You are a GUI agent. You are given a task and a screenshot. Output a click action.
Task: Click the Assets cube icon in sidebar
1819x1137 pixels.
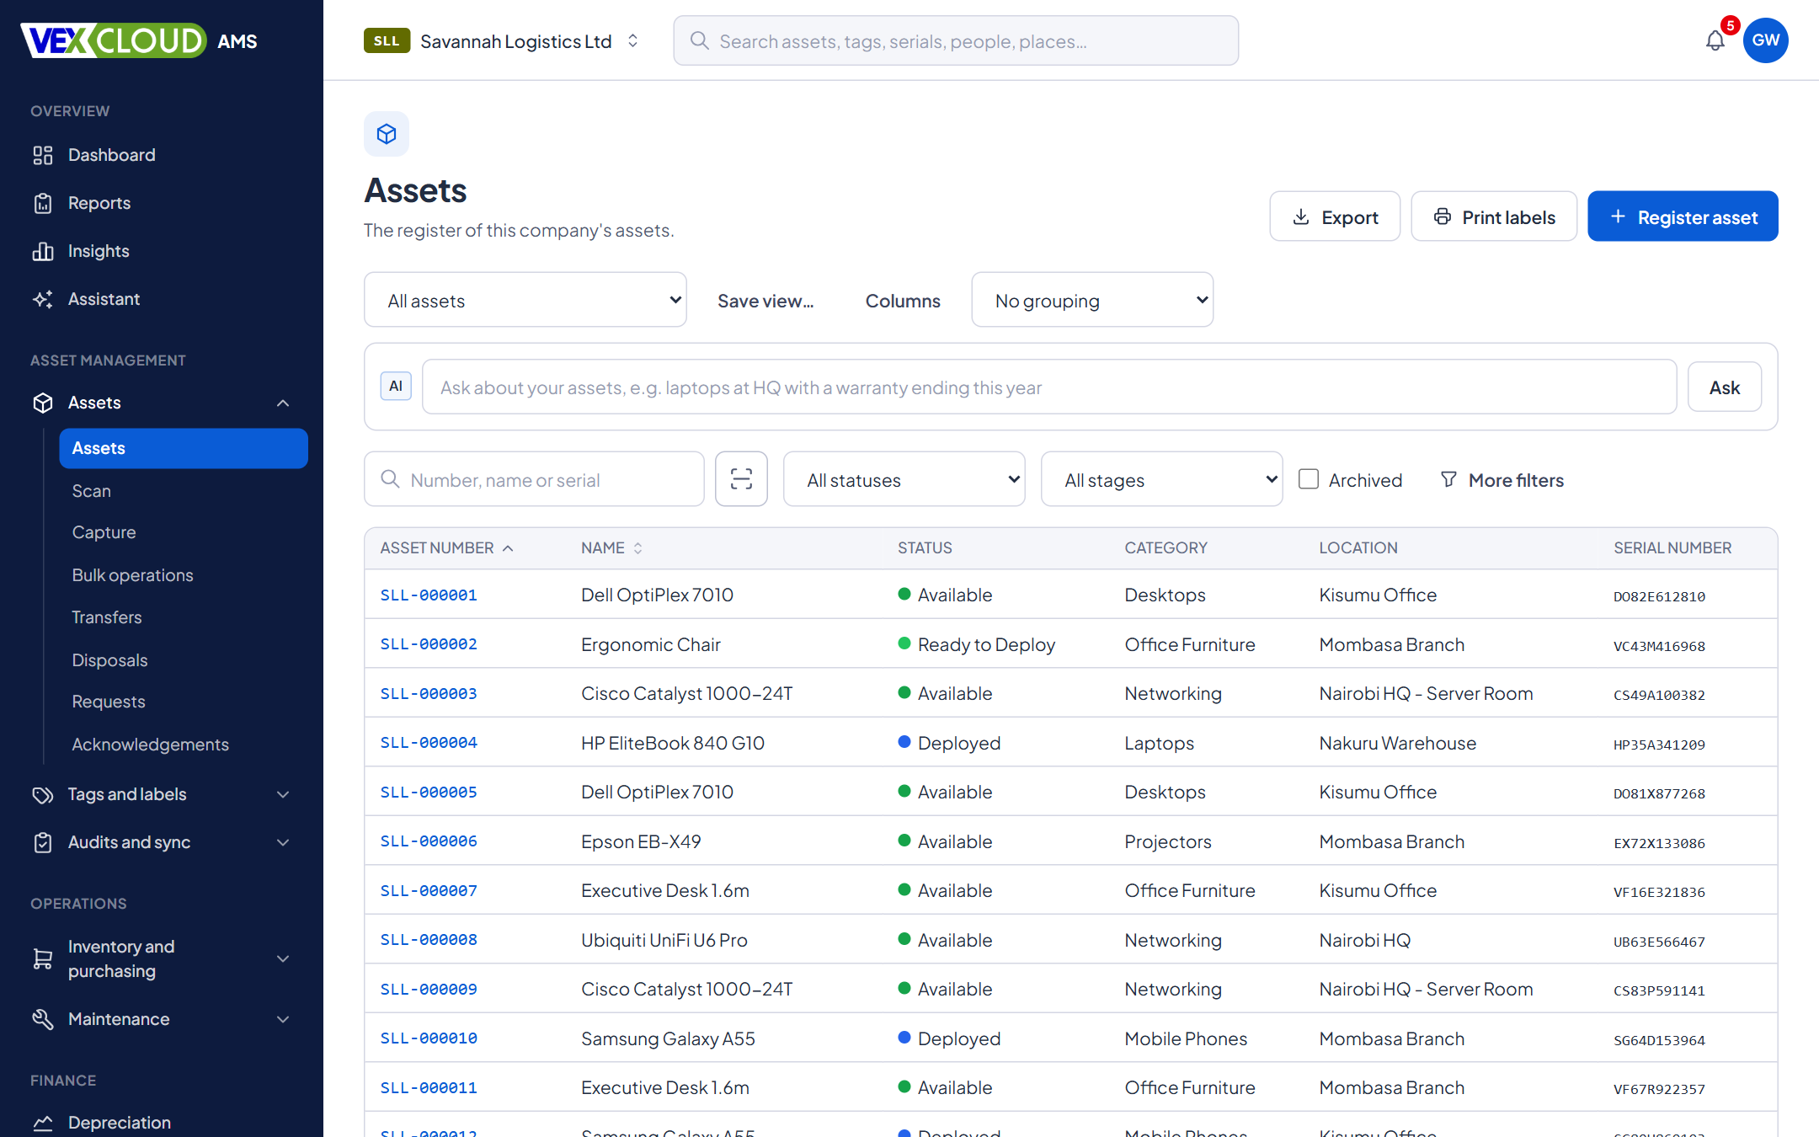(x=43, y=403)
